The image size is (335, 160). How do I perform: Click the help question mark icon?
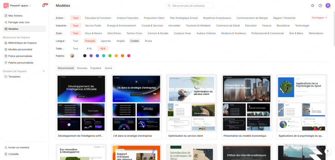click(x=328, y=151)
